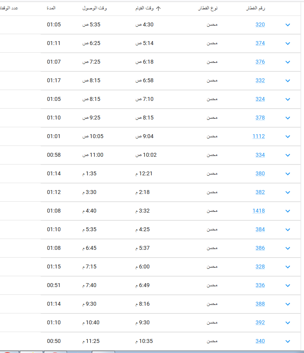Open train number 324 link
Screen dimensions: 304x353
click(x=260, y=99)
